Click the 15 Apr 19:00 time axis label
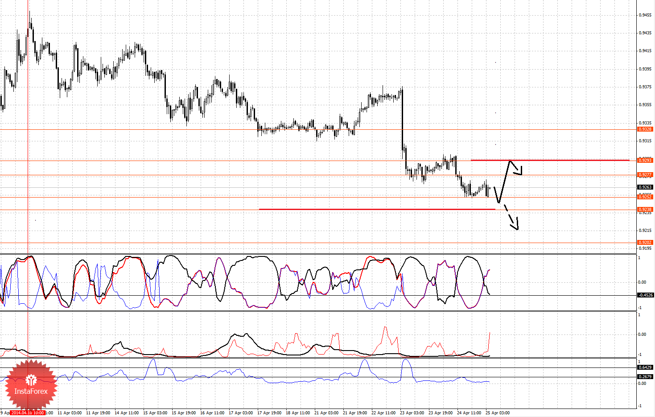The width and height of the screenshot is (655, 417). click(184, 413)
